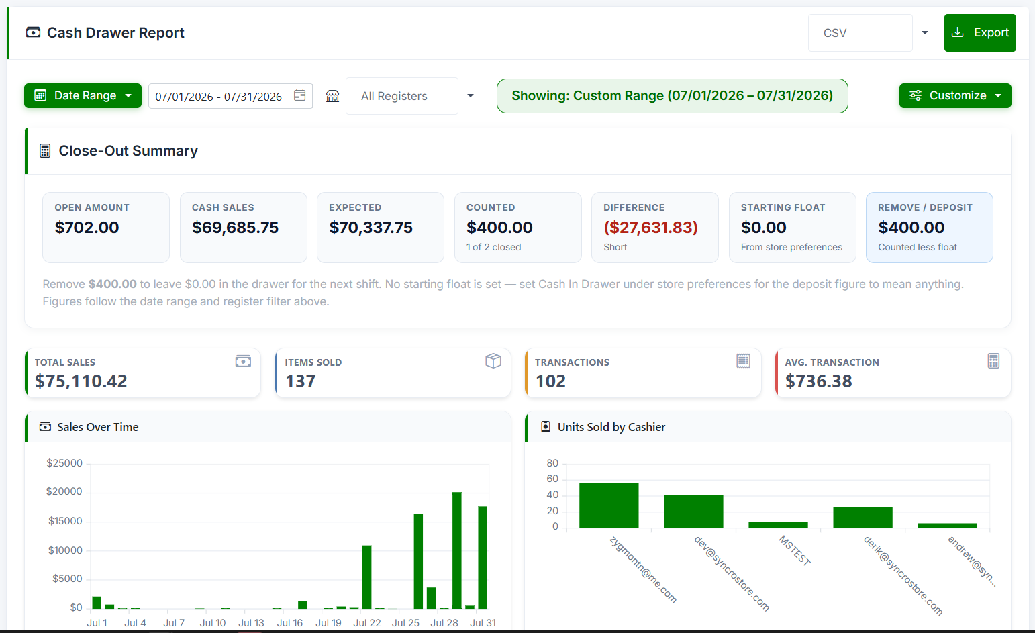This screenshot has width=1035, height=633.
Task: Click the store register icon
Action: click(x=332, y=96)
